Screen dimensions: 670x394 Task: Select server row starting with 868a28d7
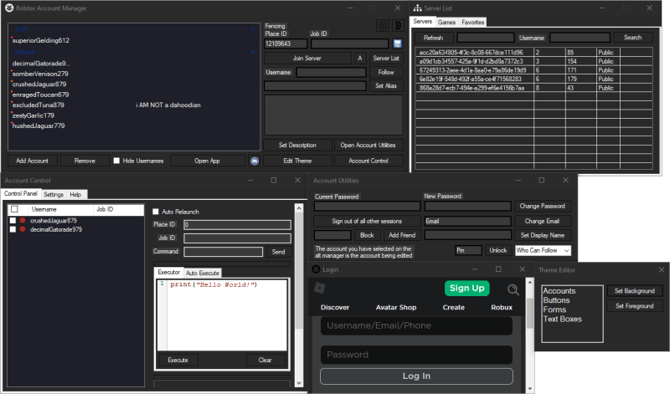pos(533,88)
